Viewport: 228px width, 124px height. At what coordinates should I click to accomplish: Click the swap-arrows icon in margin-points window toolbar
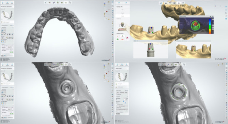point(184,64)
